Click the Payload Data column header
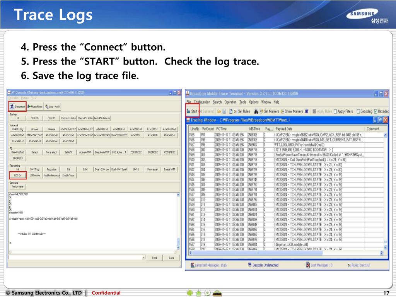The image size is (396, 297). pos(319,129)
